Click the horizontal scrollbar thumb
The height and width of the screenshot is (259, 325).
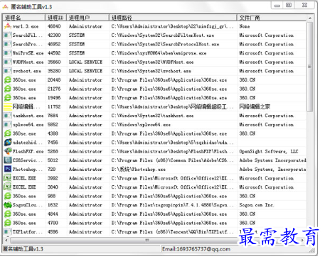(x=147, y=241)
